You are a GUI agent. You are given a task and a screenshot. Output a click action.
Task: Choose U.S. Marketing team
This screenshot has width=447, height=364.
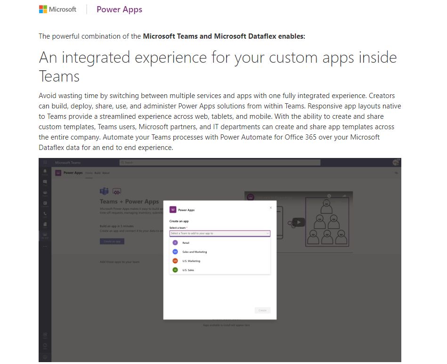point(220,261)
